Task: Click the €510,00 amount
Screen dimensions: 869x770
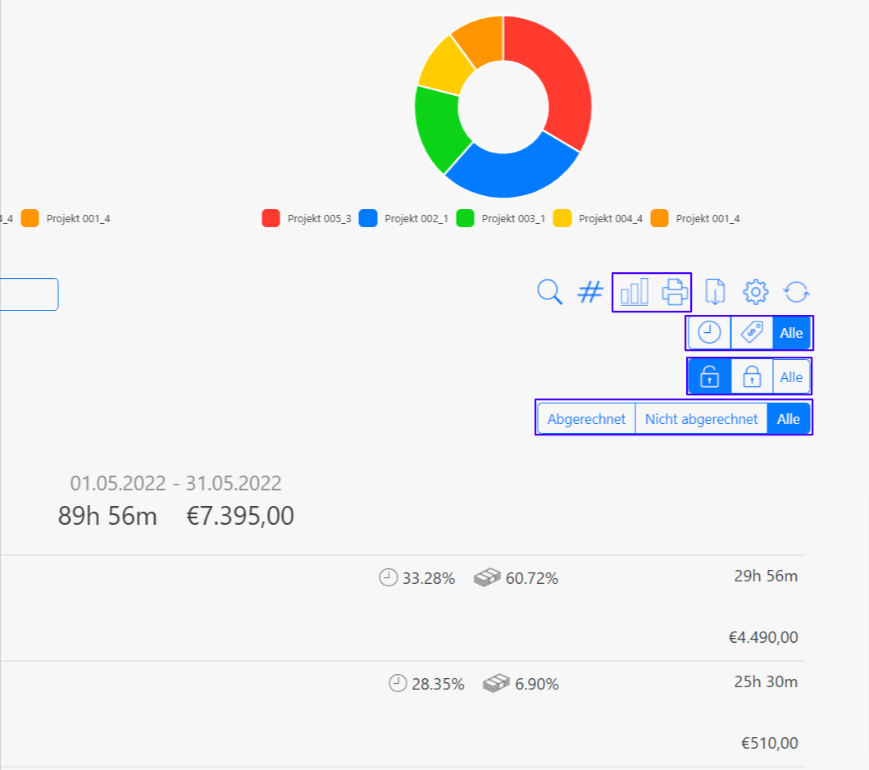Action: (x=770, y=744)
